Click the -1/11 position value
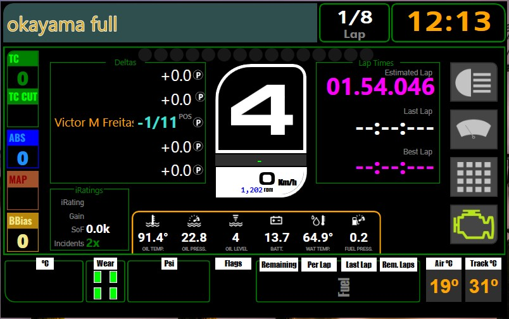 [157, 123]
